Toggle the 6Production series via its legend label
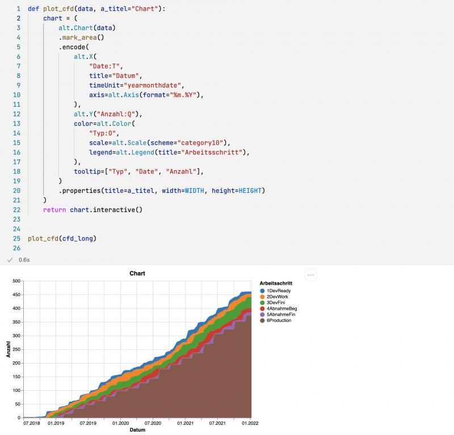The image size is (454, 435). 280,320
